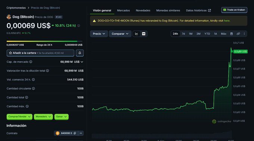Copy chart link icon

[238, 34]
